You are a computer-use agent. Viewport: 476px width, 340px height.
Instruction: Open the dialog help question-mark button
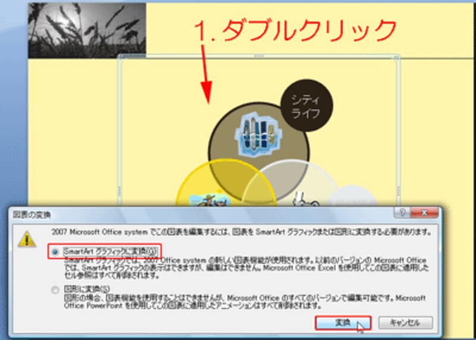(x=402, y=213)
